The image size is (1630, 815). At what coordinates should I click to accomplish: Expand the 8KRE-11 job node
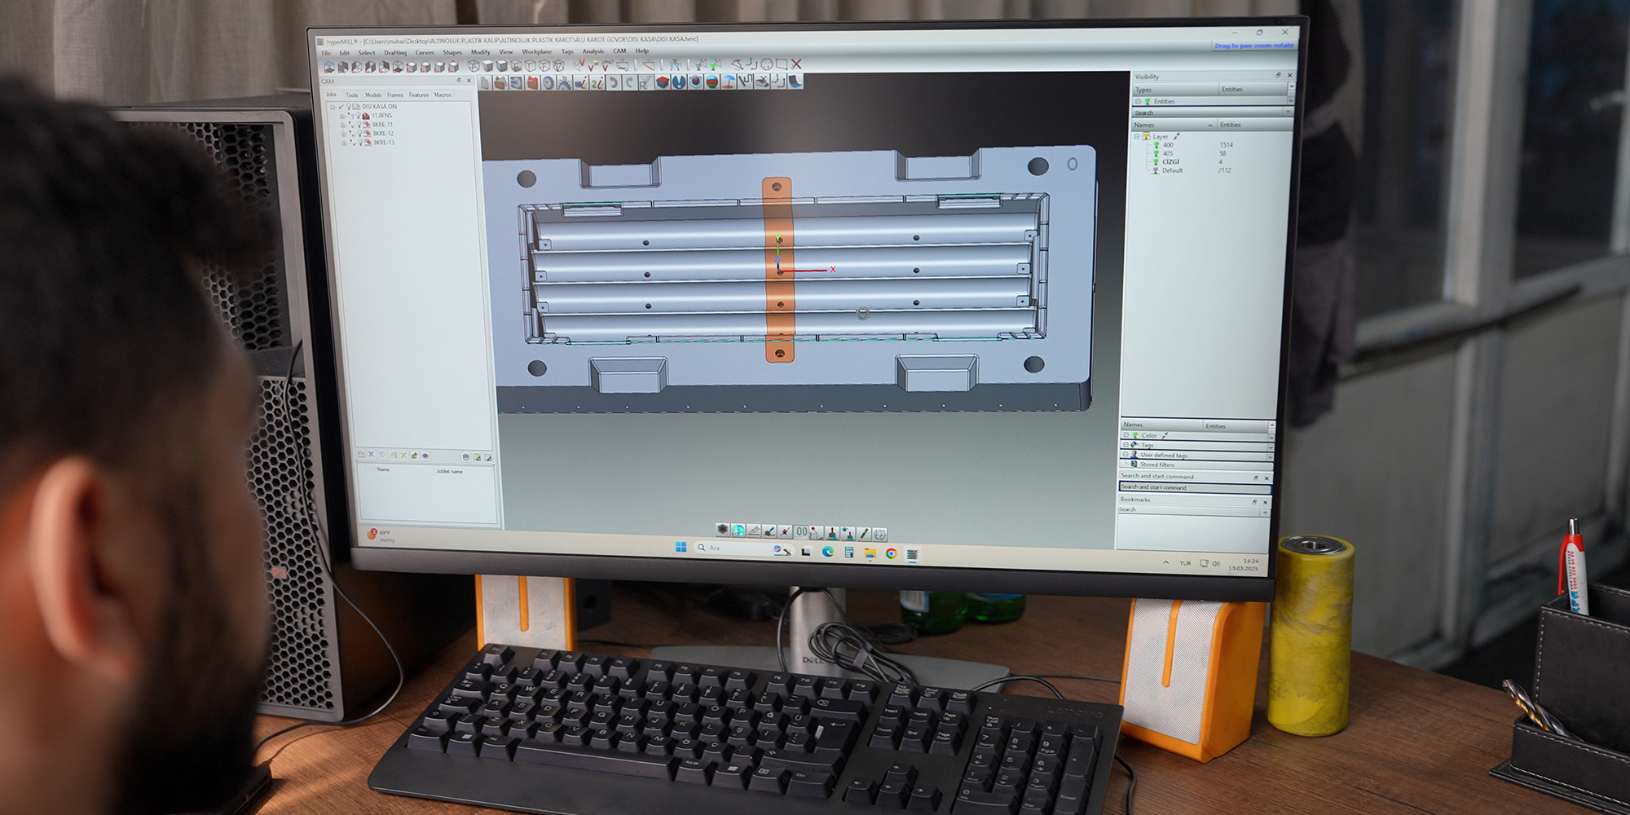point(343,126)
